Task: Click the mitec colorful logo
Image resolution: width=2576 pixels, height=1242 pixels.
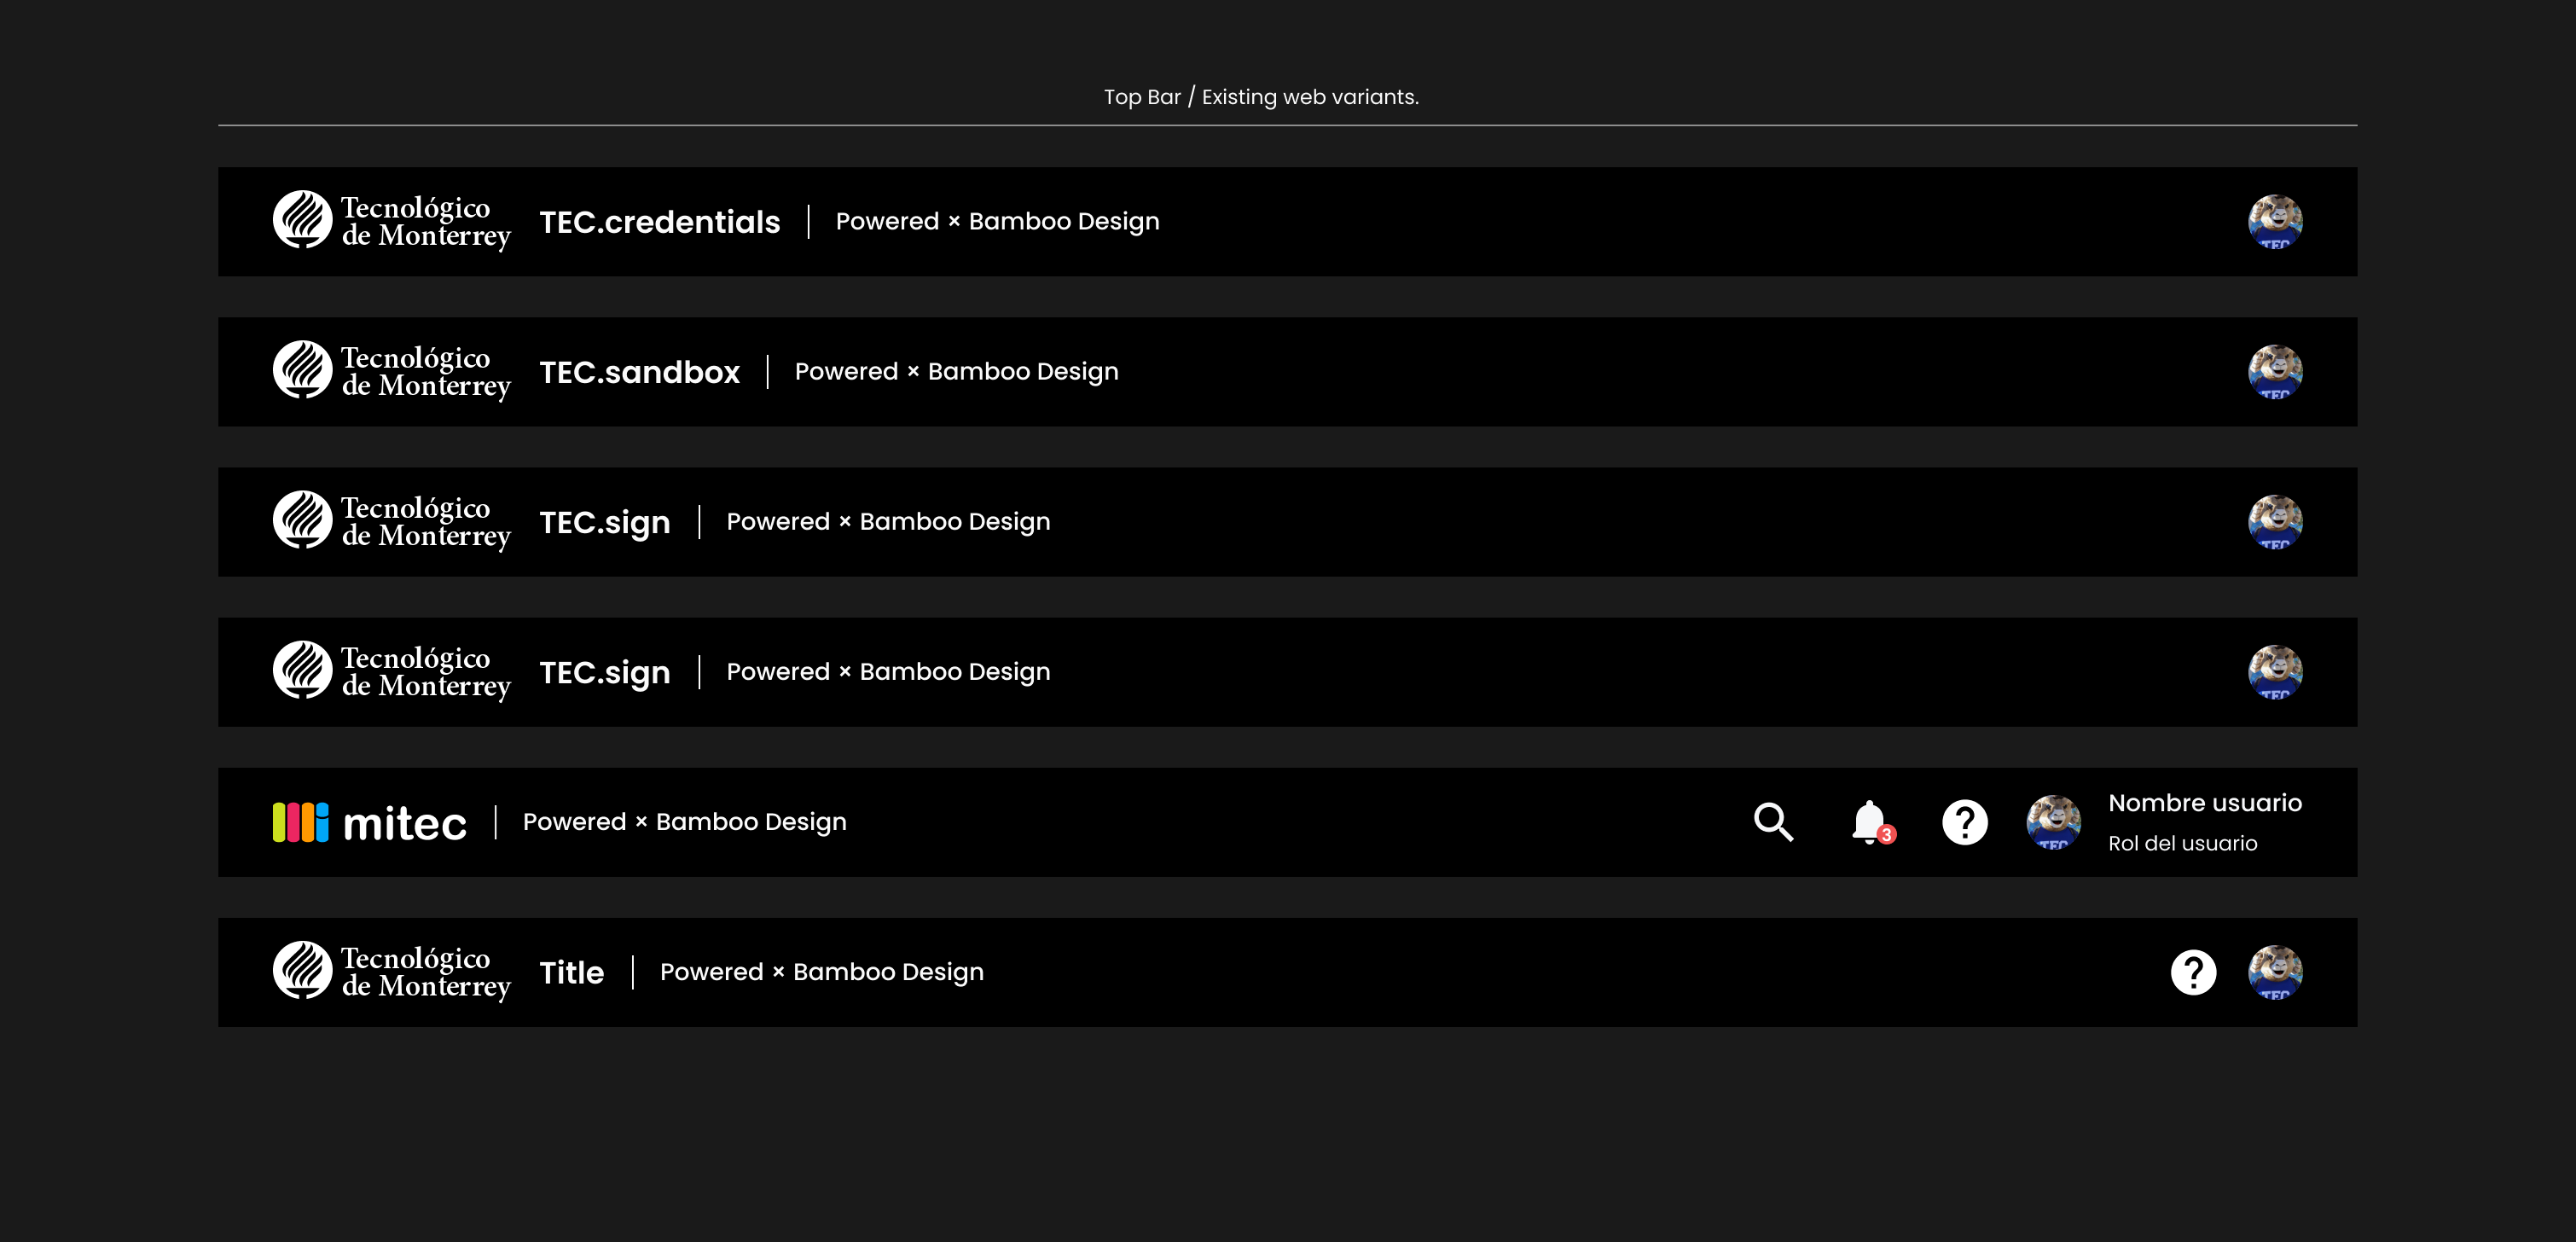Action: [369, 822]
